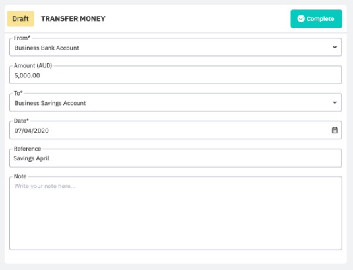Click the Amount (AUD) label
This screenshot has height=270, width=353.
tap(33, 65)
